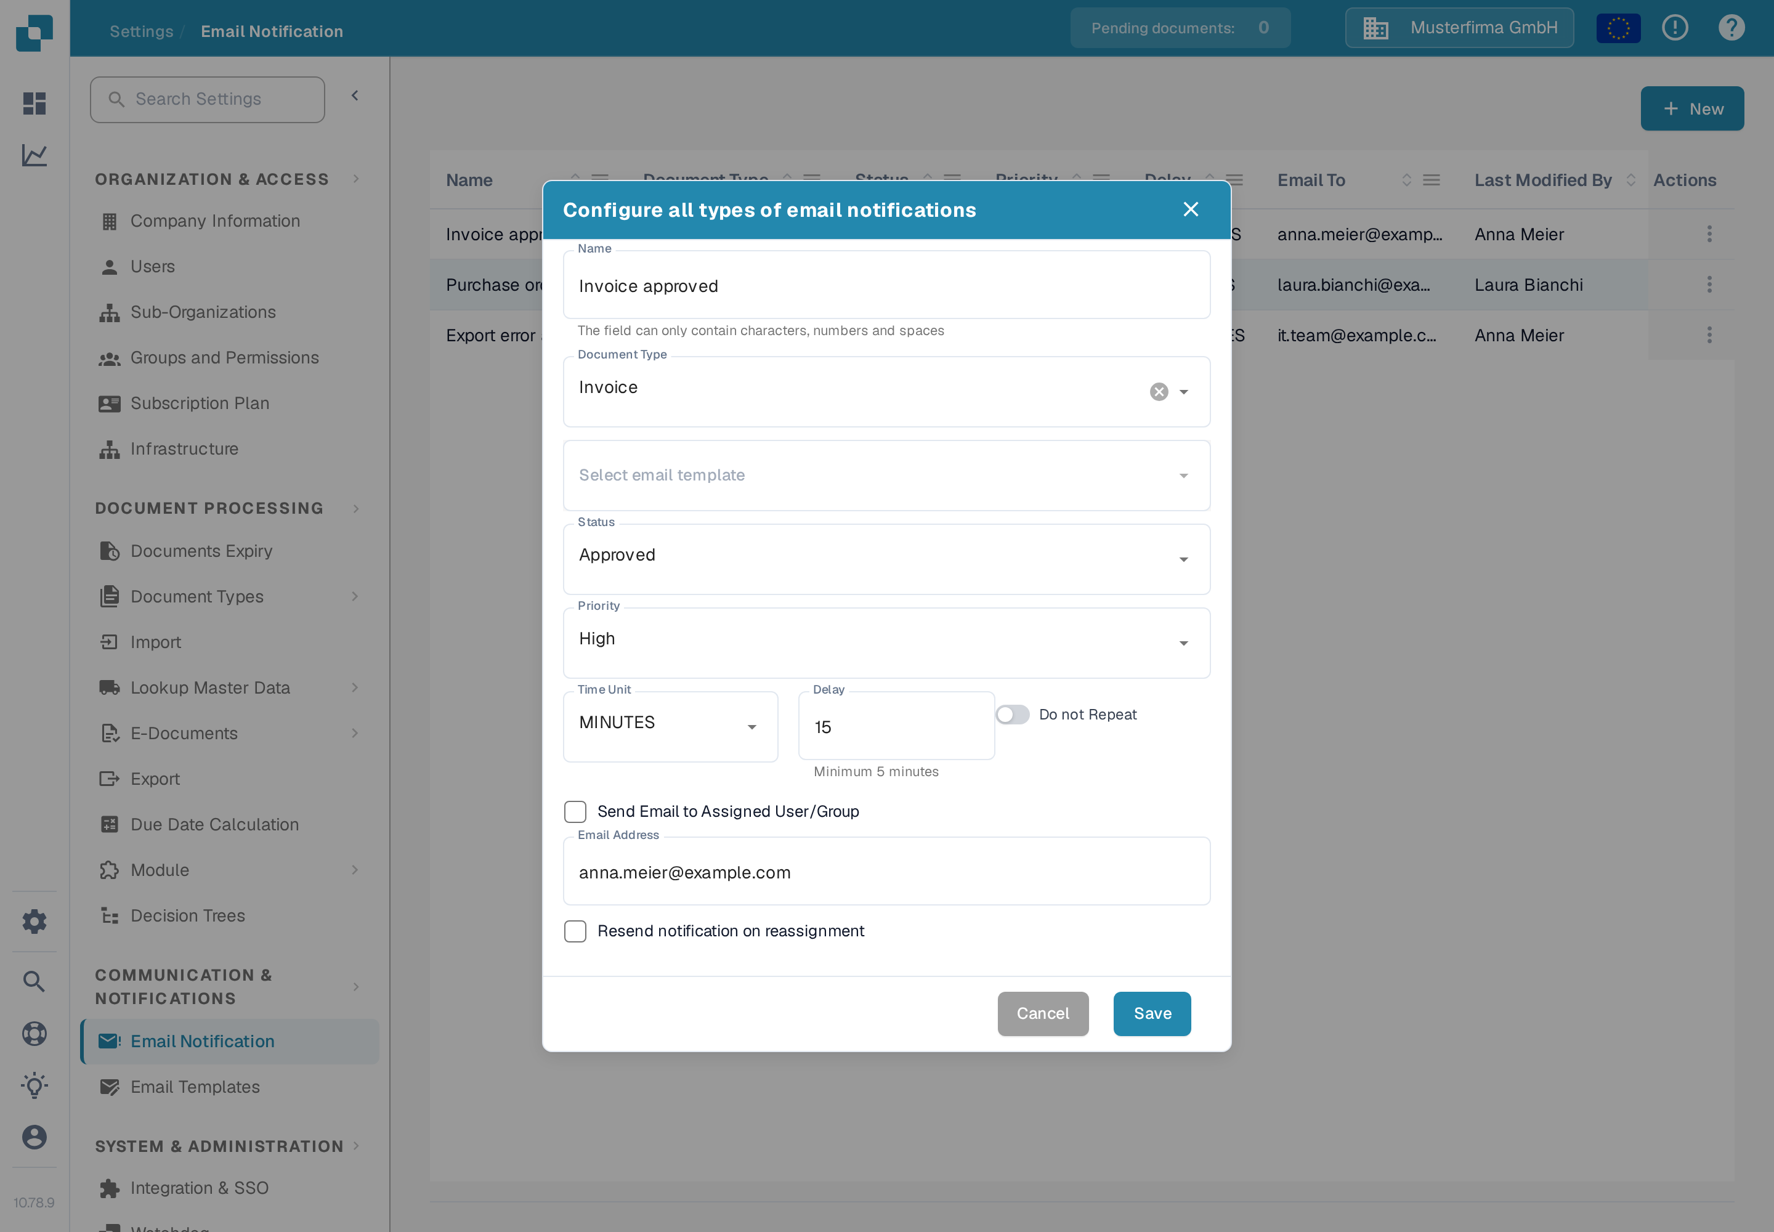Save the notification configuration

click(1152, 1013)
